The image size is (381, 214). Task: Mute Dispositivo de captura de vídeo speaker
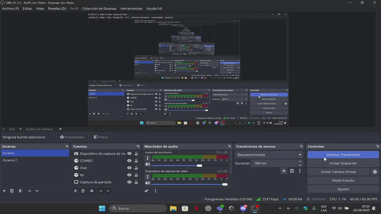tap(148, 183)
